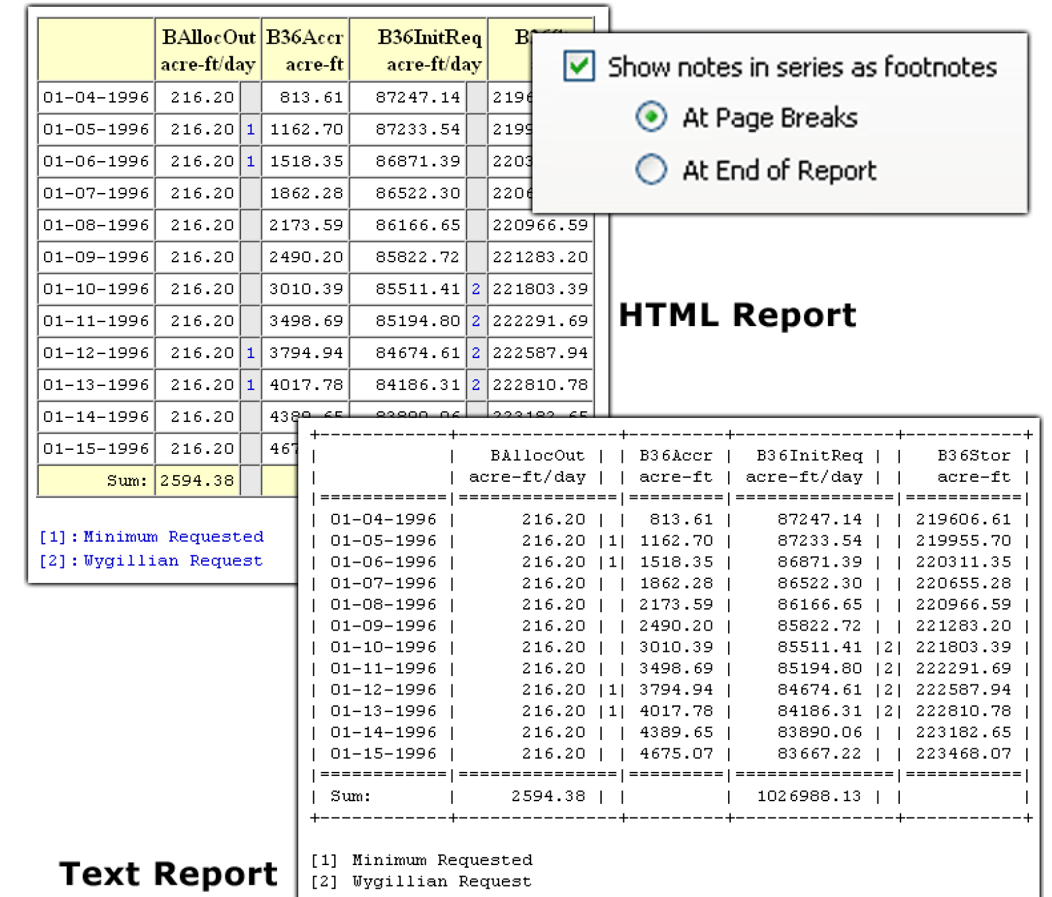Select the 2594.38 sum cell in HTML table

(x=197, y=480)
